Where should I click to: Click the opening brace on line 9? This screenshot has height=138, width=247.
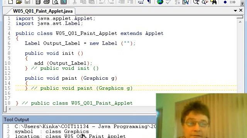click(26, 58)
